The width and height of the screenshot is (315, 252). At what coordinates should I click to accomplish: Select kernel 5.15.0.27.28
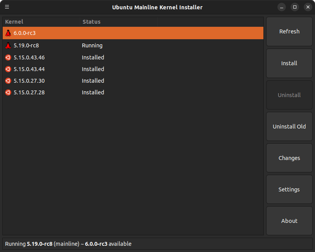pyautogui.click(x=133, y=92)
